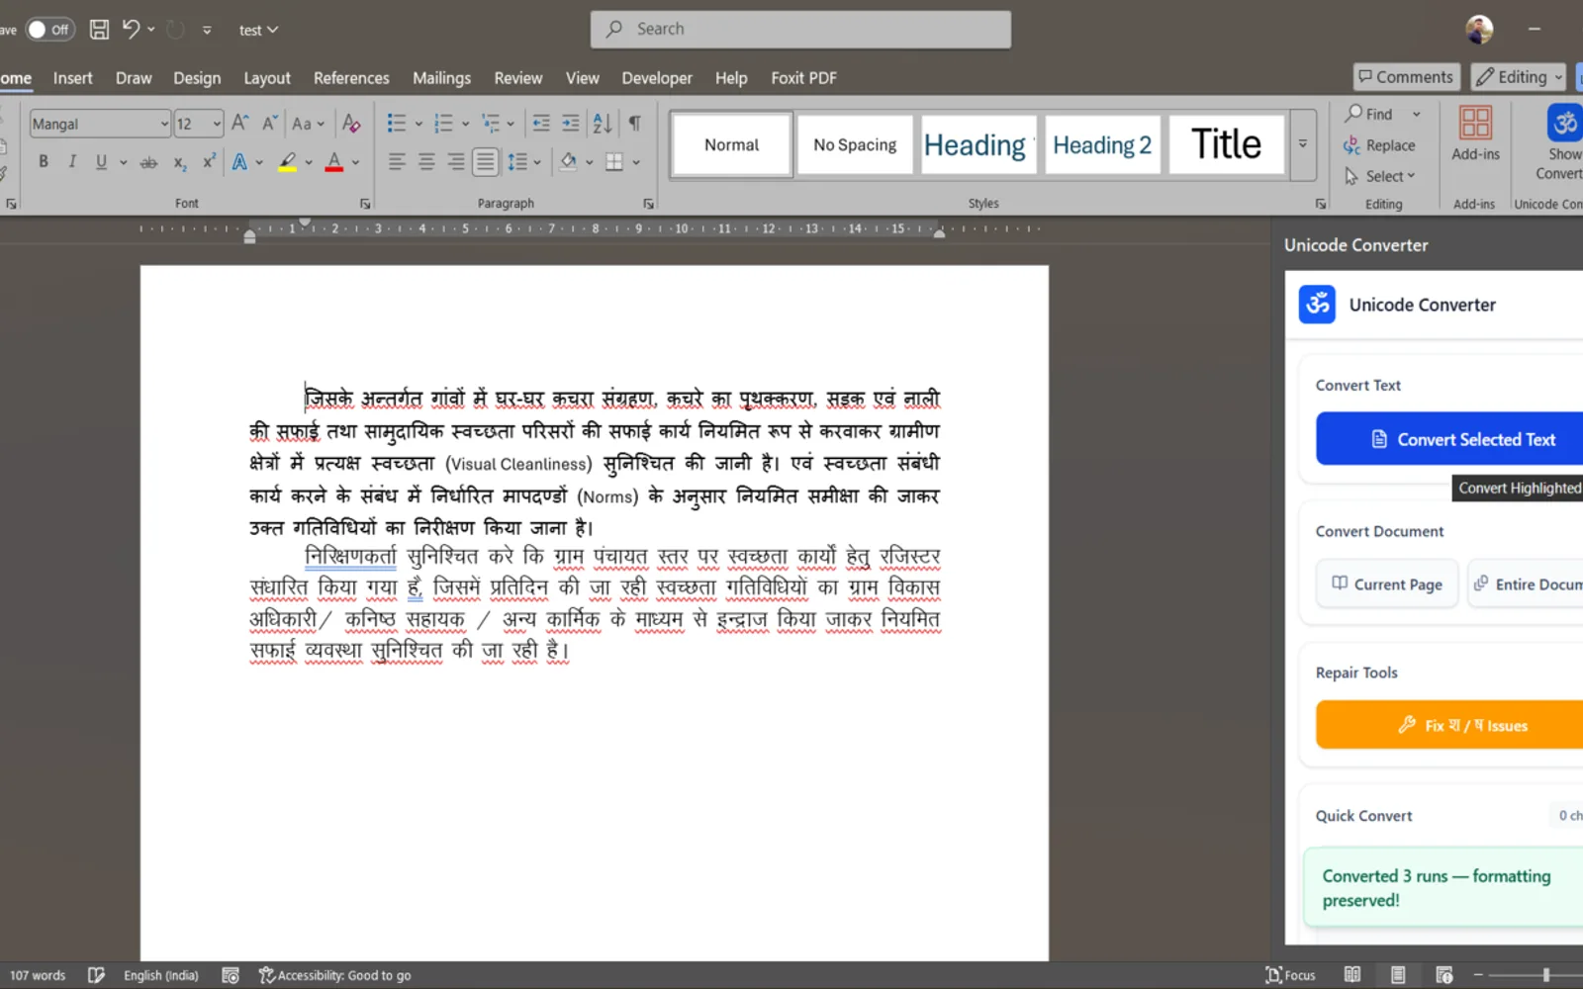Open the References ribbon tab
Screen dimensions: 1583x989
pos(351,78)
